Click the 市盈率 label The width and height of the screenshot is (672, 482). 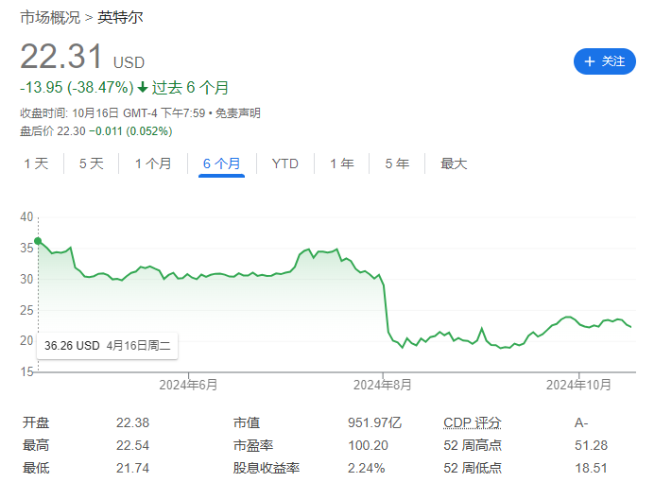(253, 445)
